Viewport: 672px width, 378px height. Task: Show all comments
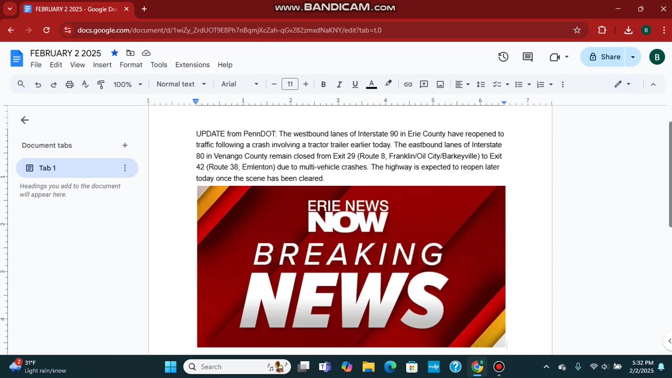[528, 57]
